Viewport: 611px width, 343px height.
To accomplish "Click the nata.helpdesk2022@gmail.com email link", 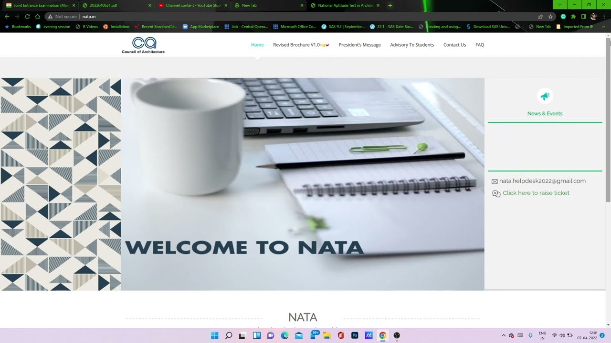I will point(542,181).
